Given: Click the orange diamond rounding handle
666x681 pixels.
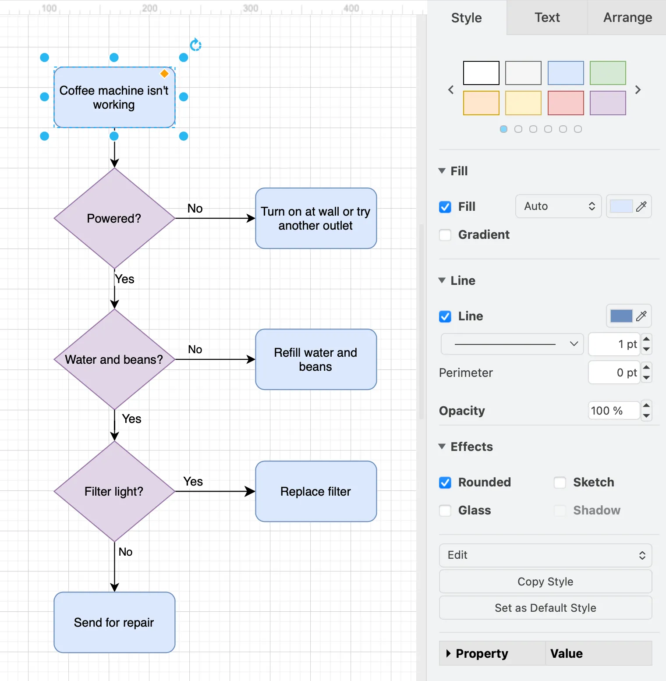Looking at the screenshot, I should 164,74.
